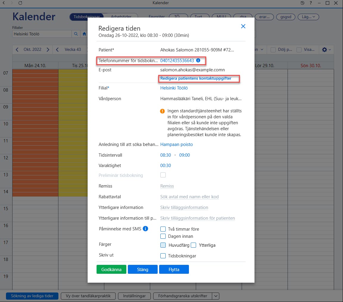Click the search icon next to Helsinki Töölö
Viewport: 343px width, 302px height.
[x=76, y=34]
